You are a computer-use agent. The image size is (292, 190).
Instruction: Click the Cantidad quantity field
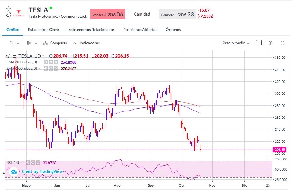pyautogui.click(x=142, y=14)
